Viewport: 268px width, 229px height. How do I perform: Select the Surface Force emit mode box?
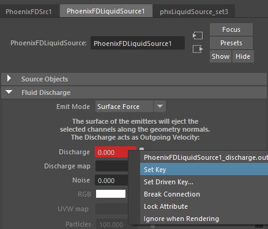pos(124,107)
